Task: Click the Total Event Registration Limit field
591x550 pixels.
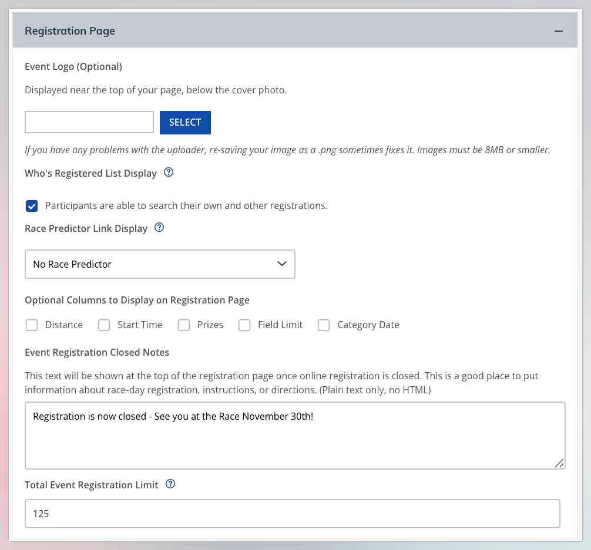Action: 293,514
